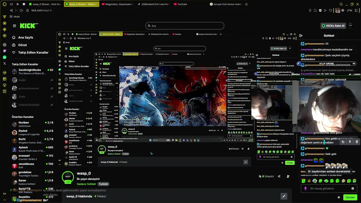Click the edit pencil in wasp_0 Hakkında
The image size is (361, 203).
tap(284, 196)
